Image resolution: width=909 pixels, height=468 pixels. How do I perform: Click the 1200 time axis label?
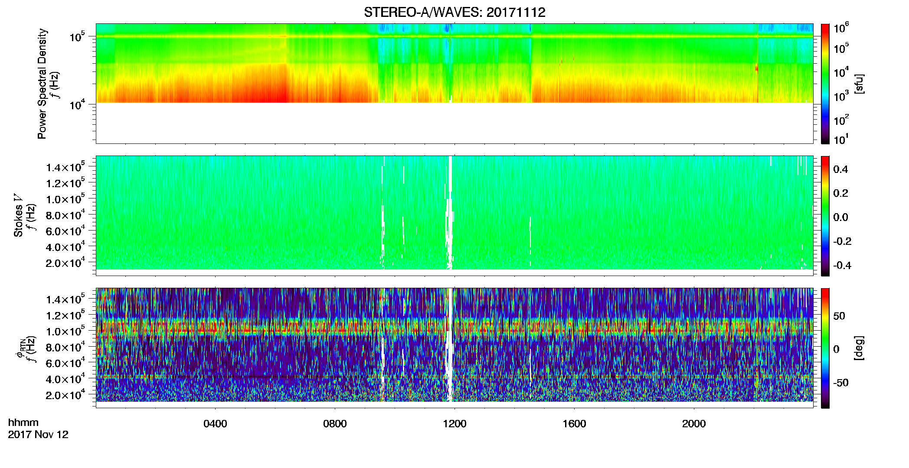pos(454,424)
